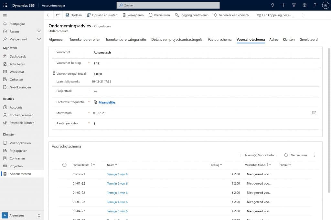This screenshot has height=220, width=331.
Task: Collapse the sidebar with hamburger menu icon
Action: [5, 15]
